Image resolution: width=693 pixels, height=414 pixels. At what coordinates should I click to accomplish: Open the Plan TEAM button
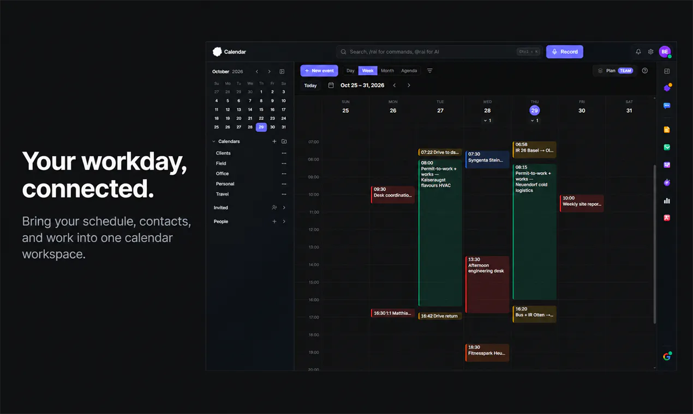[x=615, y=71]
